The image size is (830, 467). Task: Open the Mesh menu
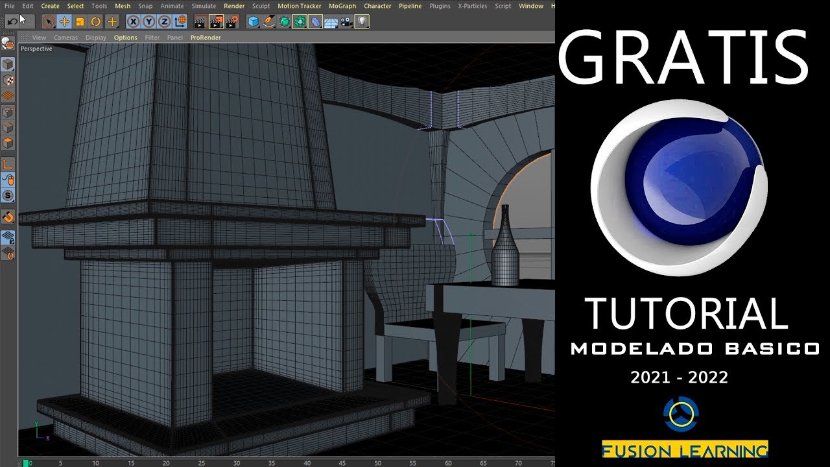pyautogui.click(x=123, y=6)
